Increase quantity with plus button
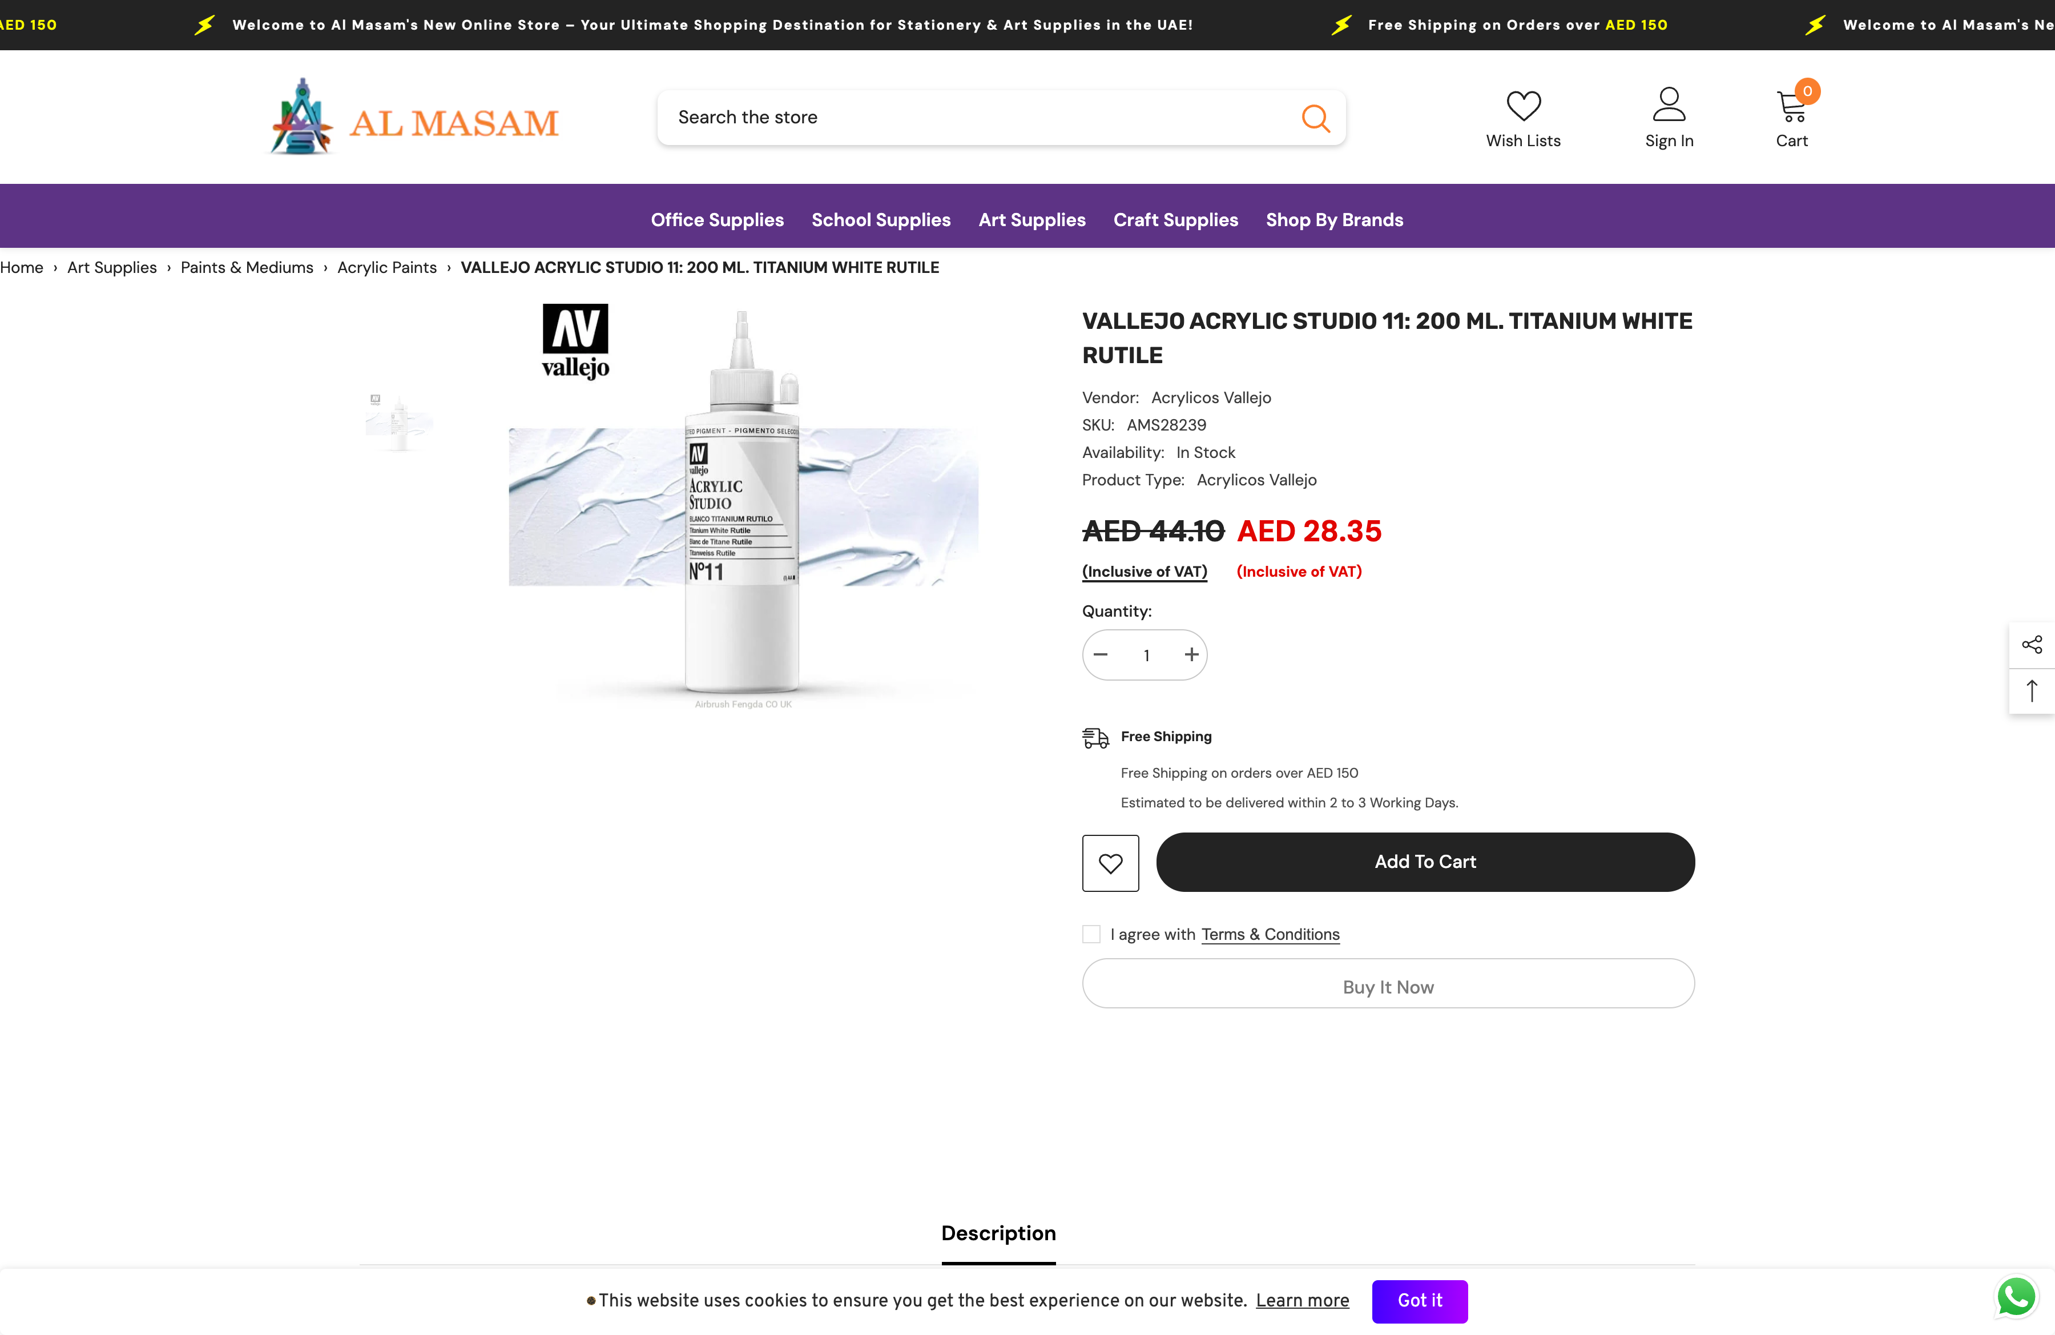The height and width of the screenshot is (1335, 2055). click(x=1191, y=654)
